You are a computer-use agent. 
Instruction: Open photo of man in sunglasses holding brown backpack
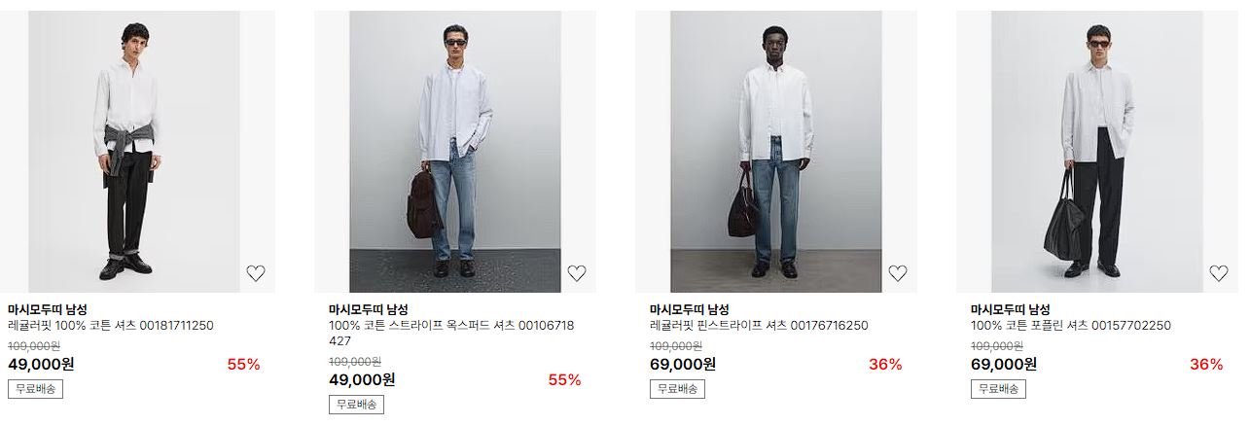(455, 152)
